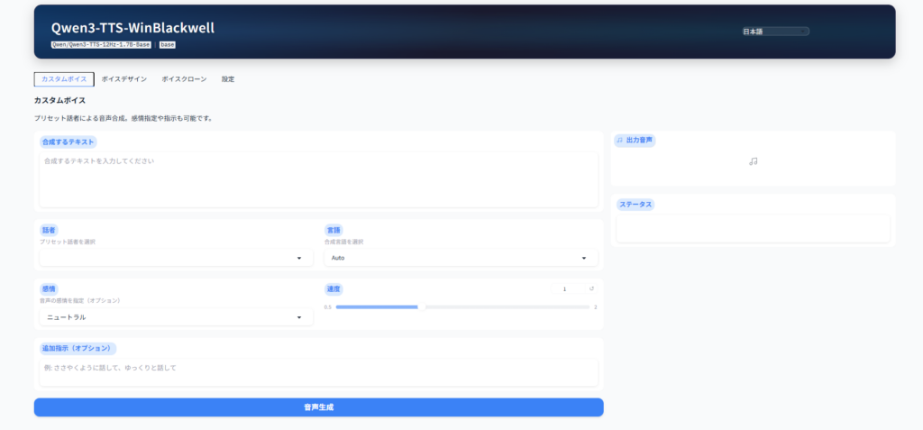Click the 速度 slider handle
The image size is (923, 430).
pos(420,307)
